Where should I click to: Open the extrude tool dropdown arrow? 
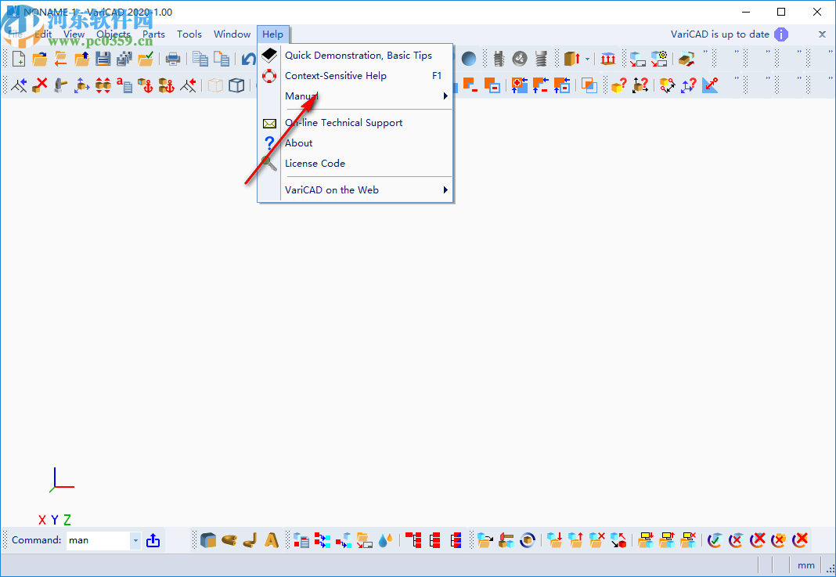tap(587, 59)
